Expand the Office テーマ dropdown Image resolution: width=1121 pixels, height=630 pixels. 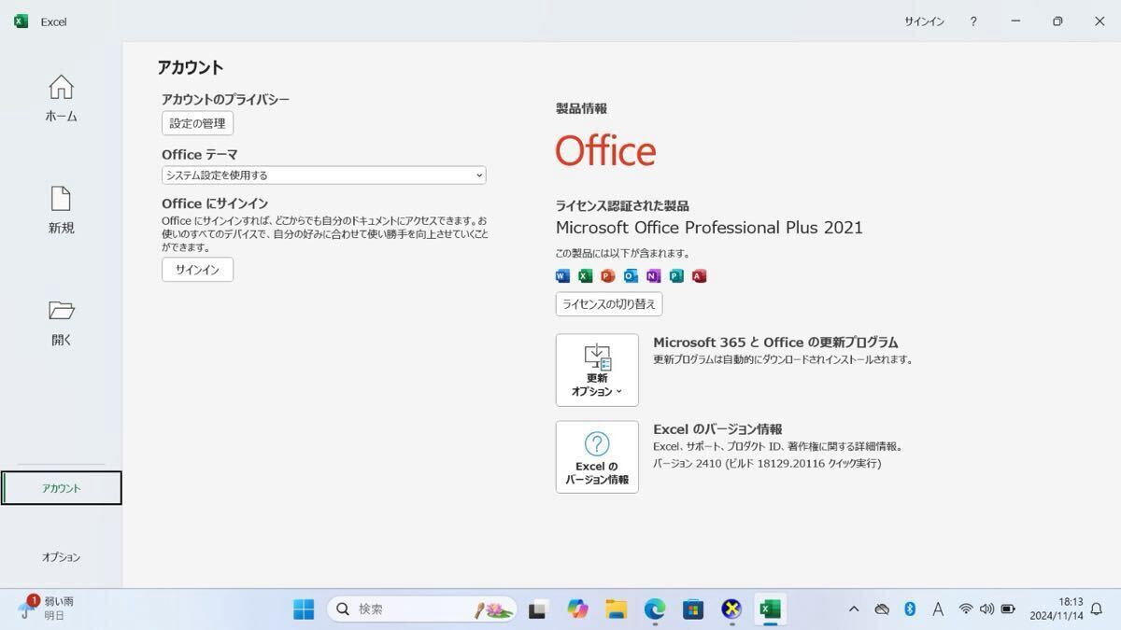click(323, 175)
